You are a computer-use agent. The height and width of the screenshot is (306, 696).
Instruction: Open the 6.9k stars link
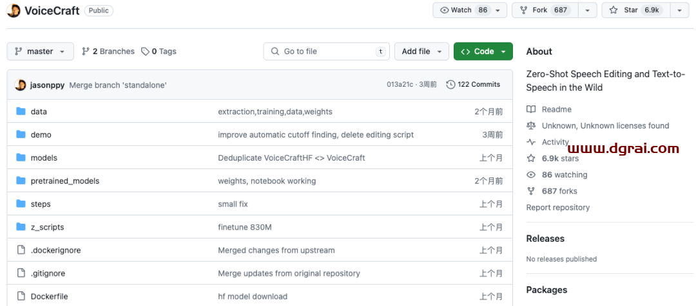click(560, 158)
